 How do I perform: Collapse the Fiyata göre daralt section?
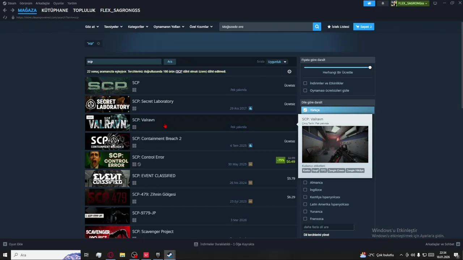click(x=338, y=60)
